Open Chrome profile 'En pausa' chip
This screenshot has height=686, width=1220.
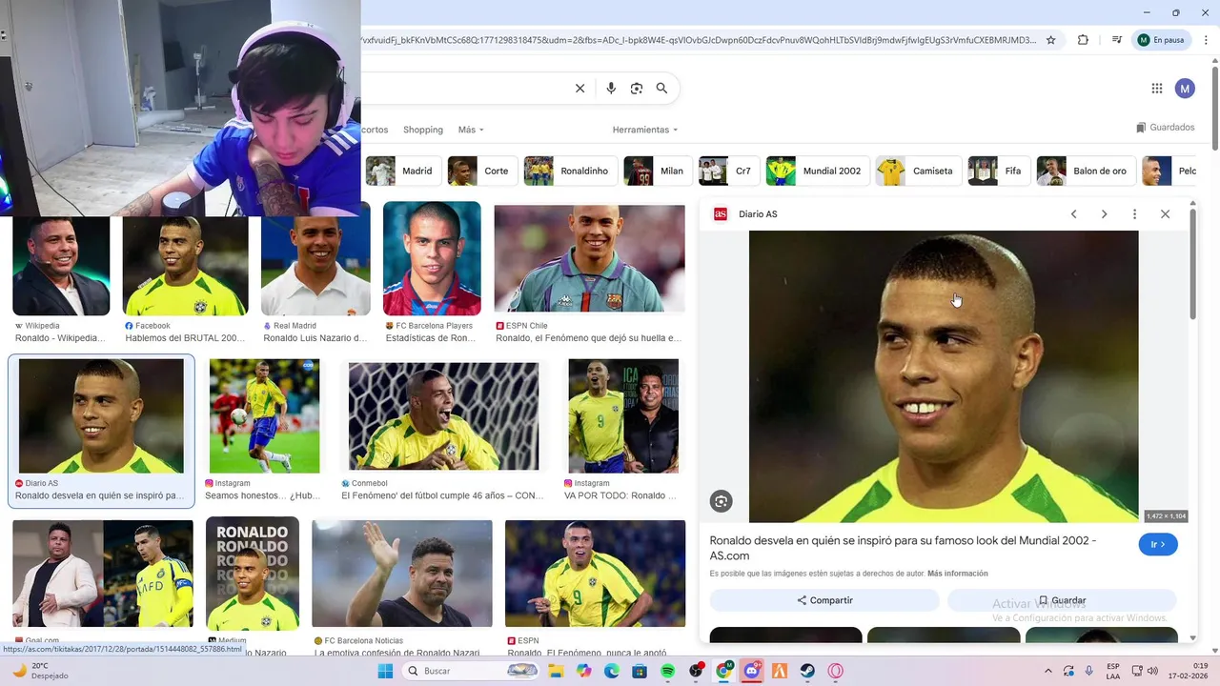point(1161,40)
